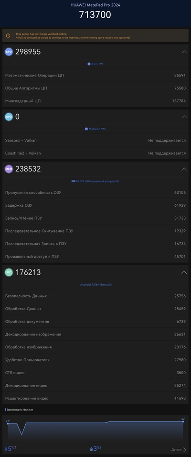Collapse the MEM score section
This screenshot has height=457, width=191.
click(184, 169)
